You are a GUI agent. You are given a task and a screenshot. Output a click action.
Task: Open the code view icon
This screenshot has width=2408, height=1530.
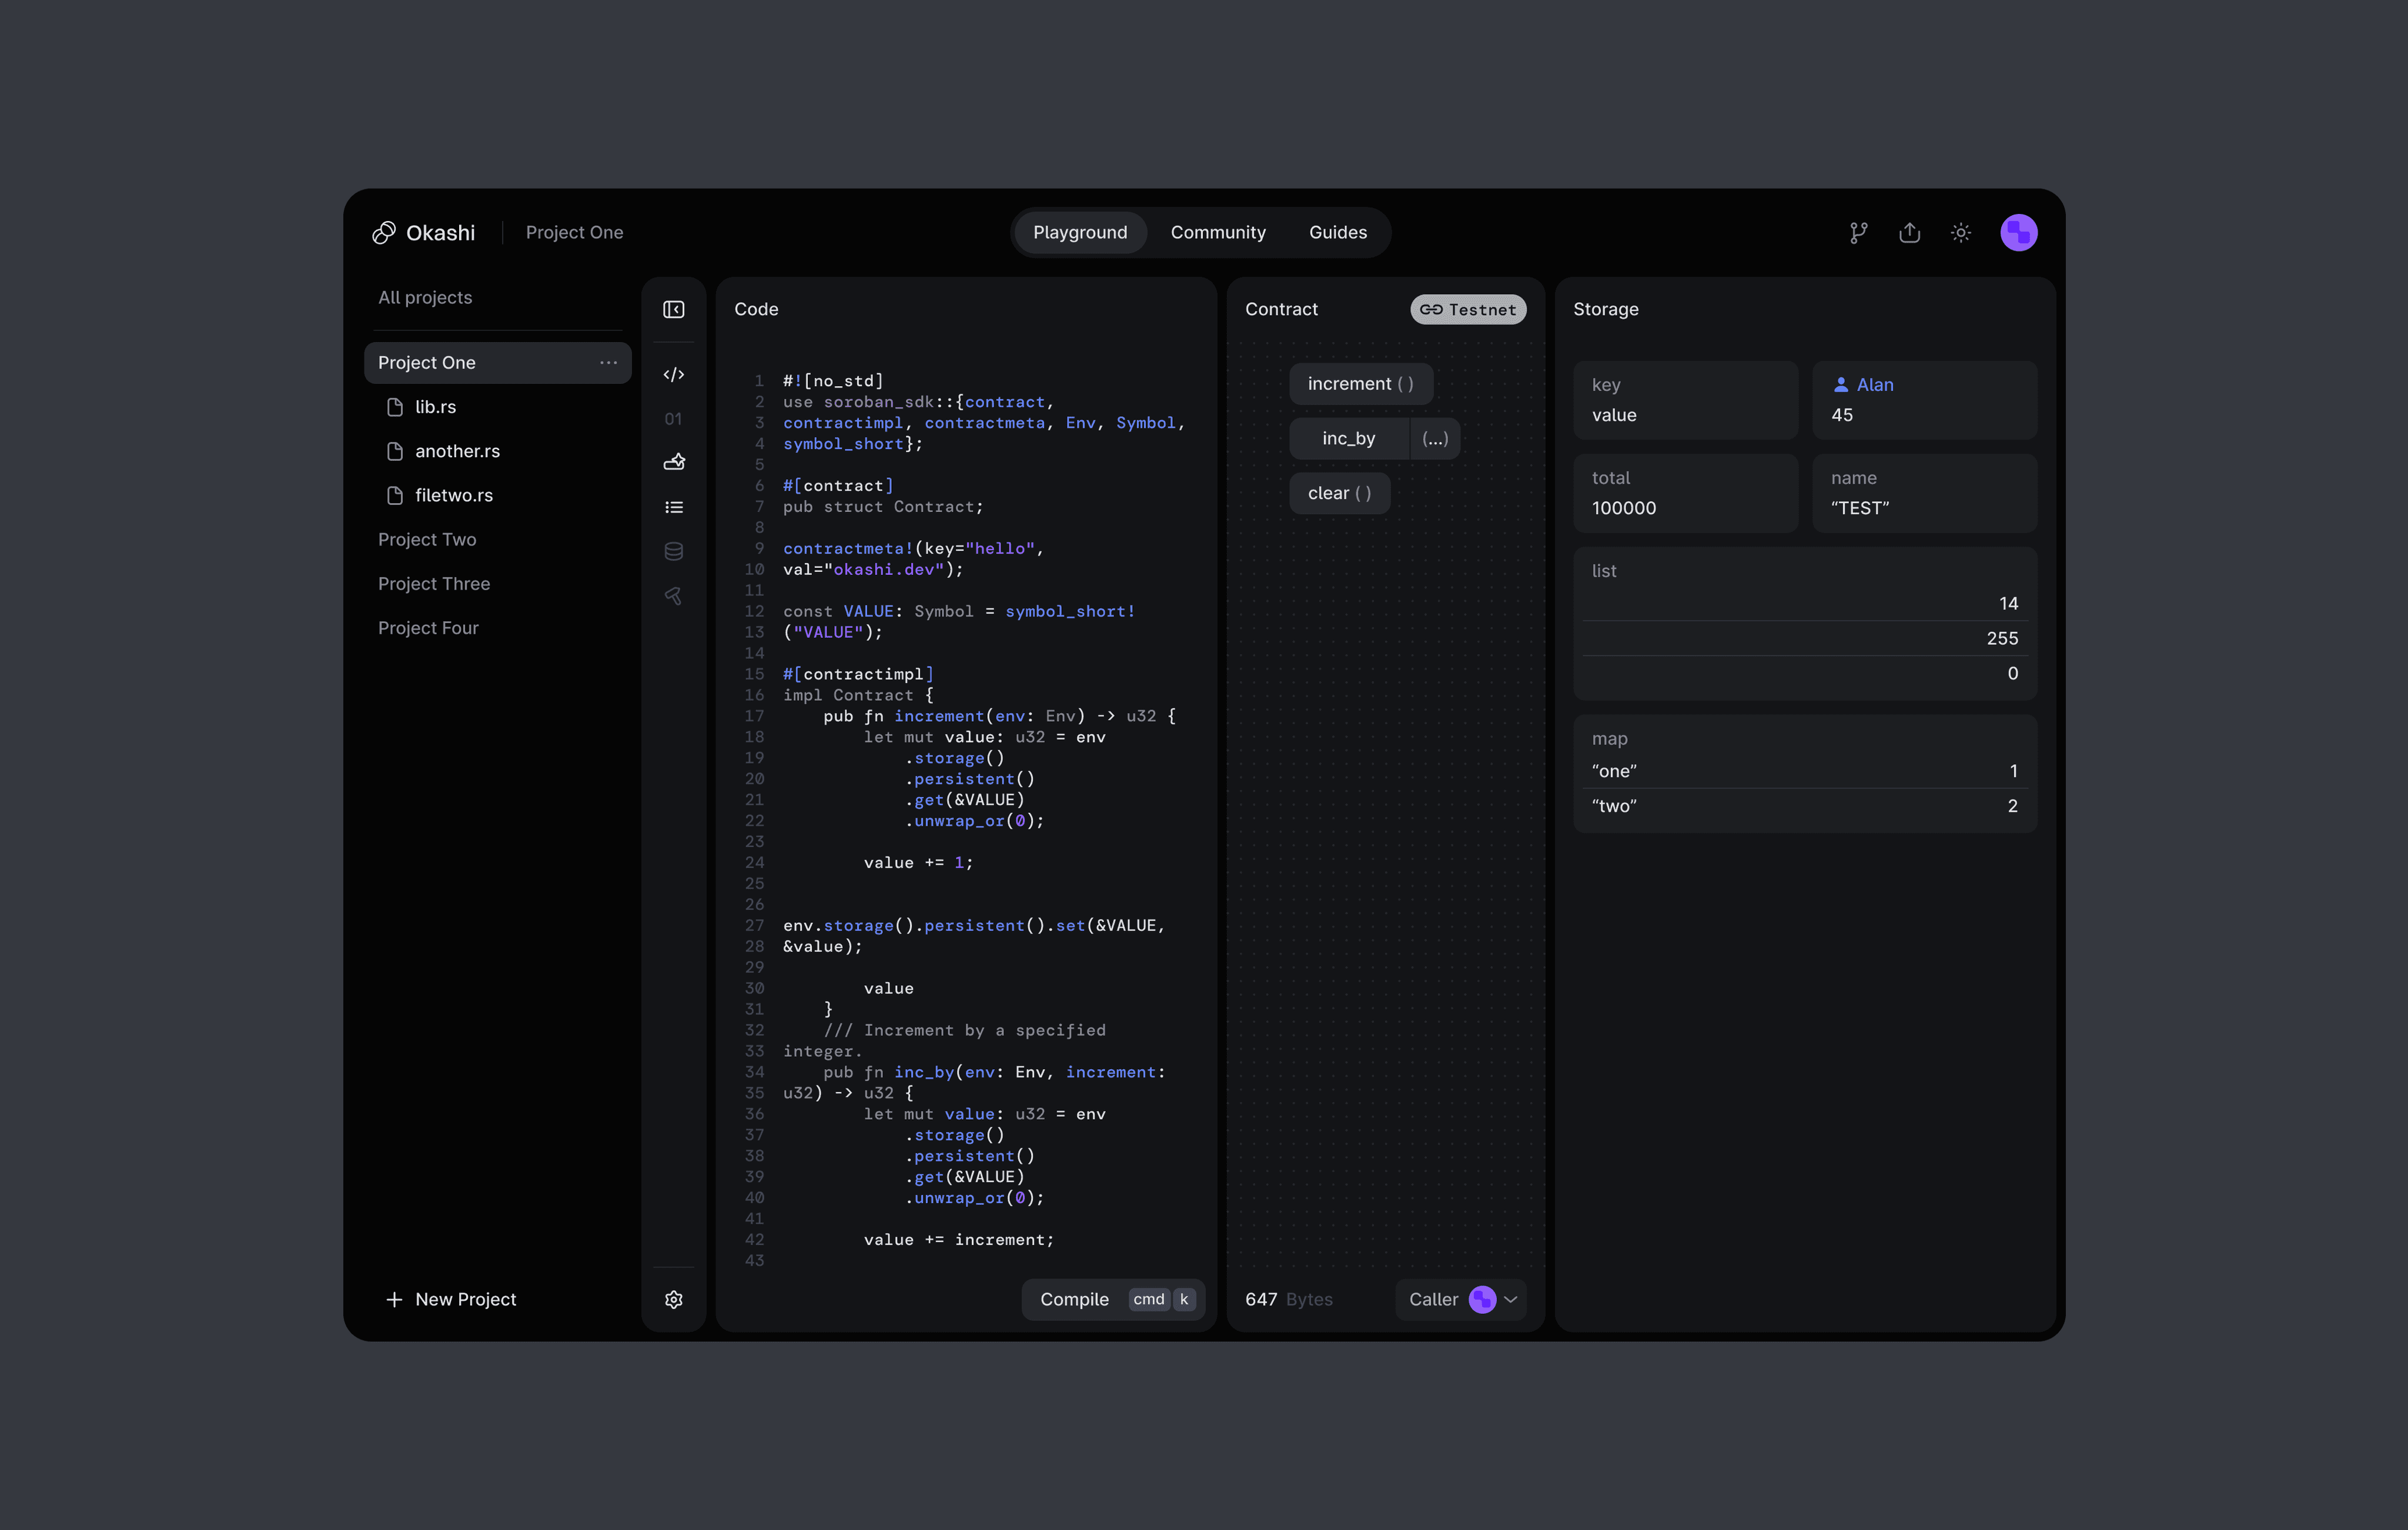673,375
